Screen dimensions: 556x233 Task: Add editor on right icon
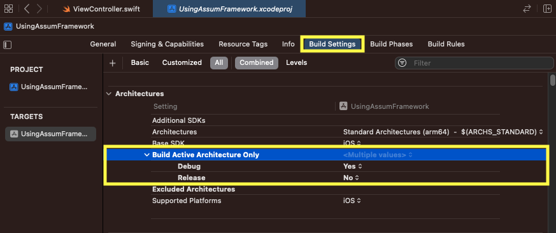pos(547,9)
